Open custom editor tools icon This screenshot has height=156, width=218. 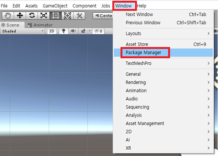[x=79, y=16]
